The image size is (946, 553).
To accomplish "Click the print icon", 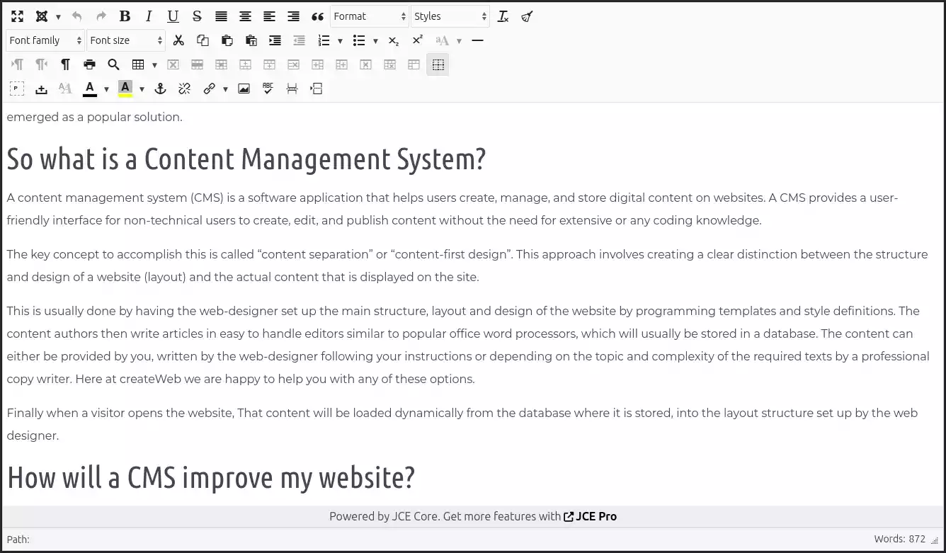I will click(89, 64).
